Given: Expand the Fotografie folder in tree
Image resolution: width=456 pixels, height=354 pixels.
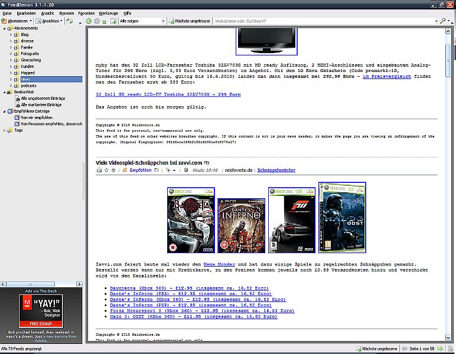Looking at the screenshot, I should (11, 54).
